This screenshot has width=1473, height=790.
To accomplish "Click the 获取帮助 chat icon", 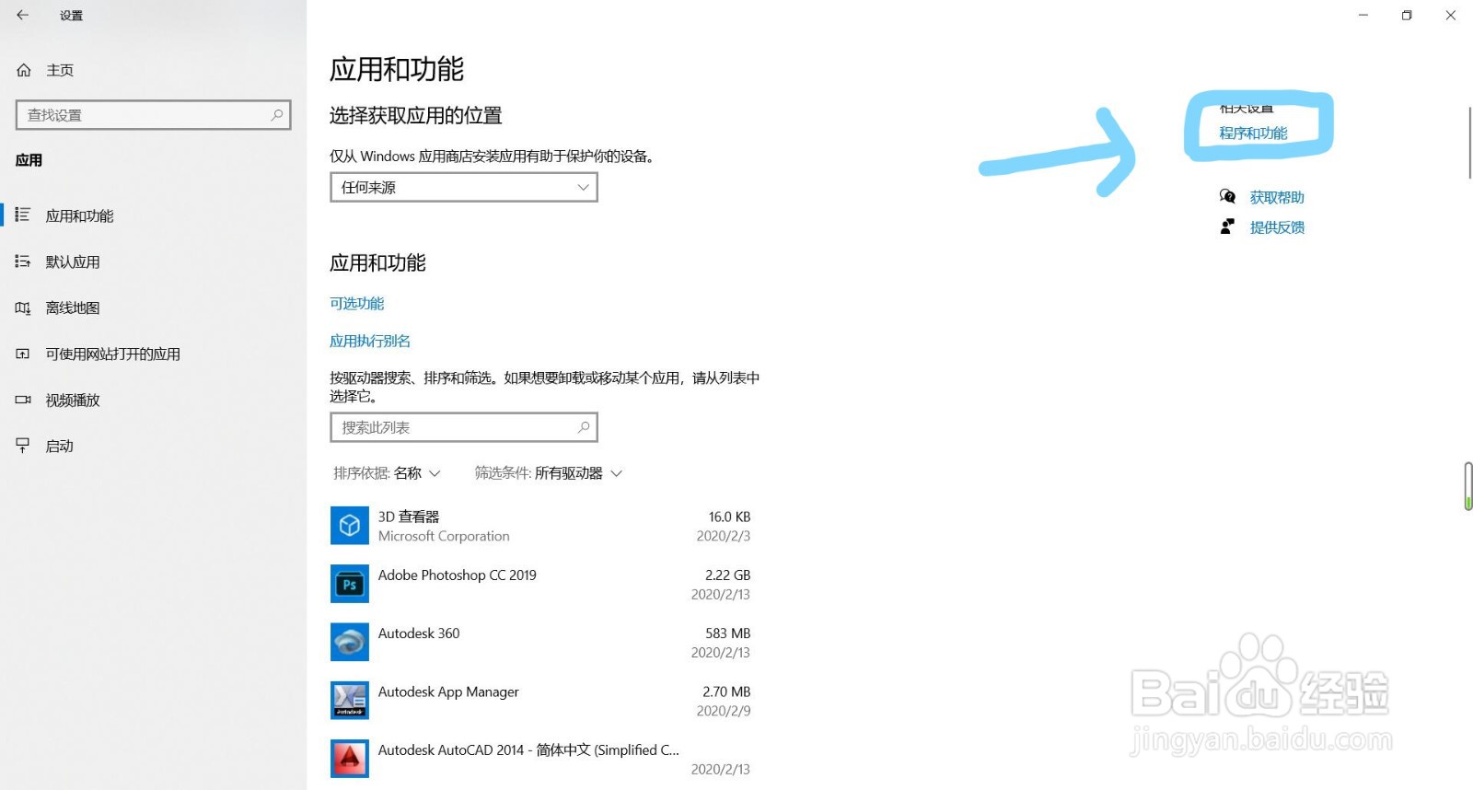I will pos(1227,196).
